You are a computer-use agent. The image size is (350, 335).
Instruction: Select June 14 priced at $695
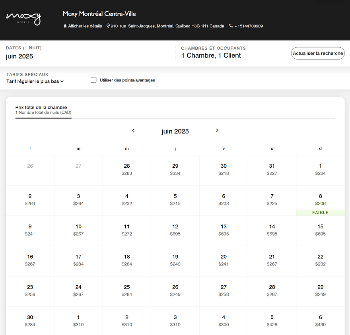tap(272, 231)
